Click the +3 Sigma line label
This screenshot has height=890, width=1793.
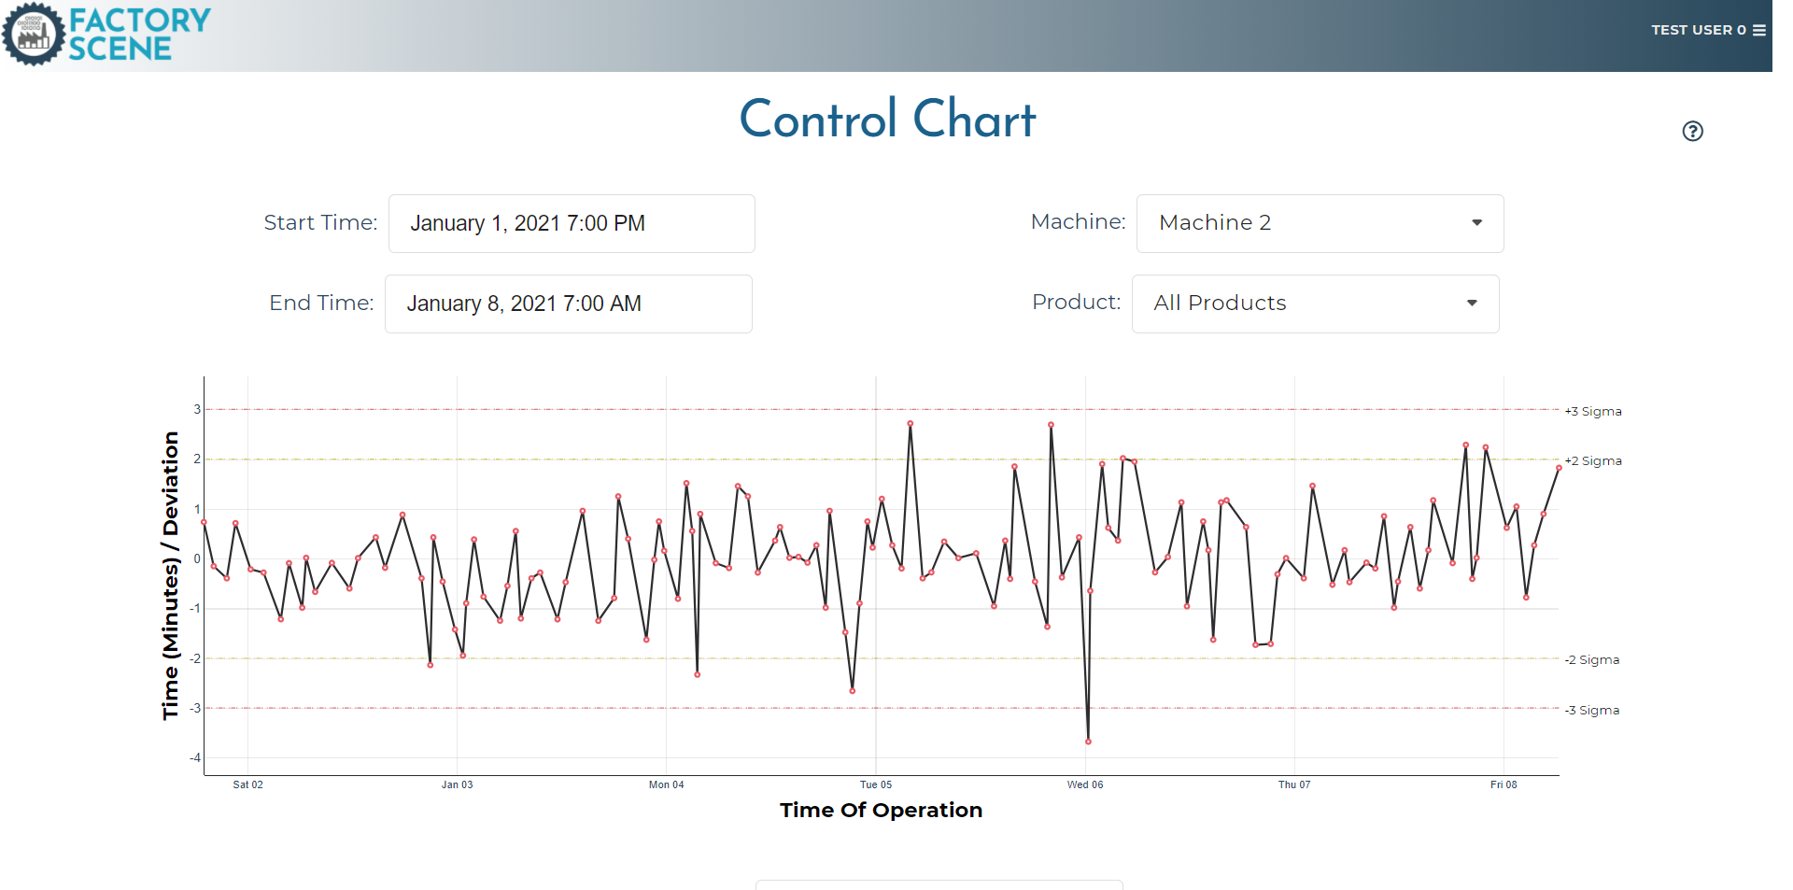pos(1593,411)
